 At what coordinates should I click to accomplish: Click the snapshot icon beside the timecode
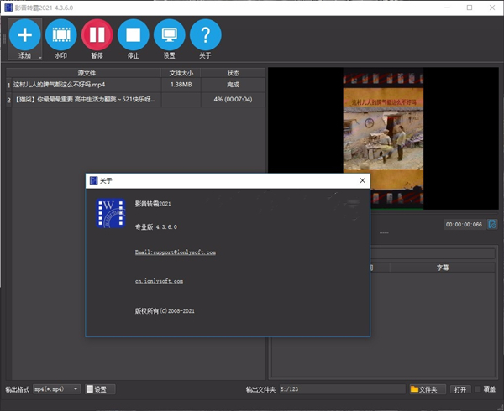pos(491,224)
